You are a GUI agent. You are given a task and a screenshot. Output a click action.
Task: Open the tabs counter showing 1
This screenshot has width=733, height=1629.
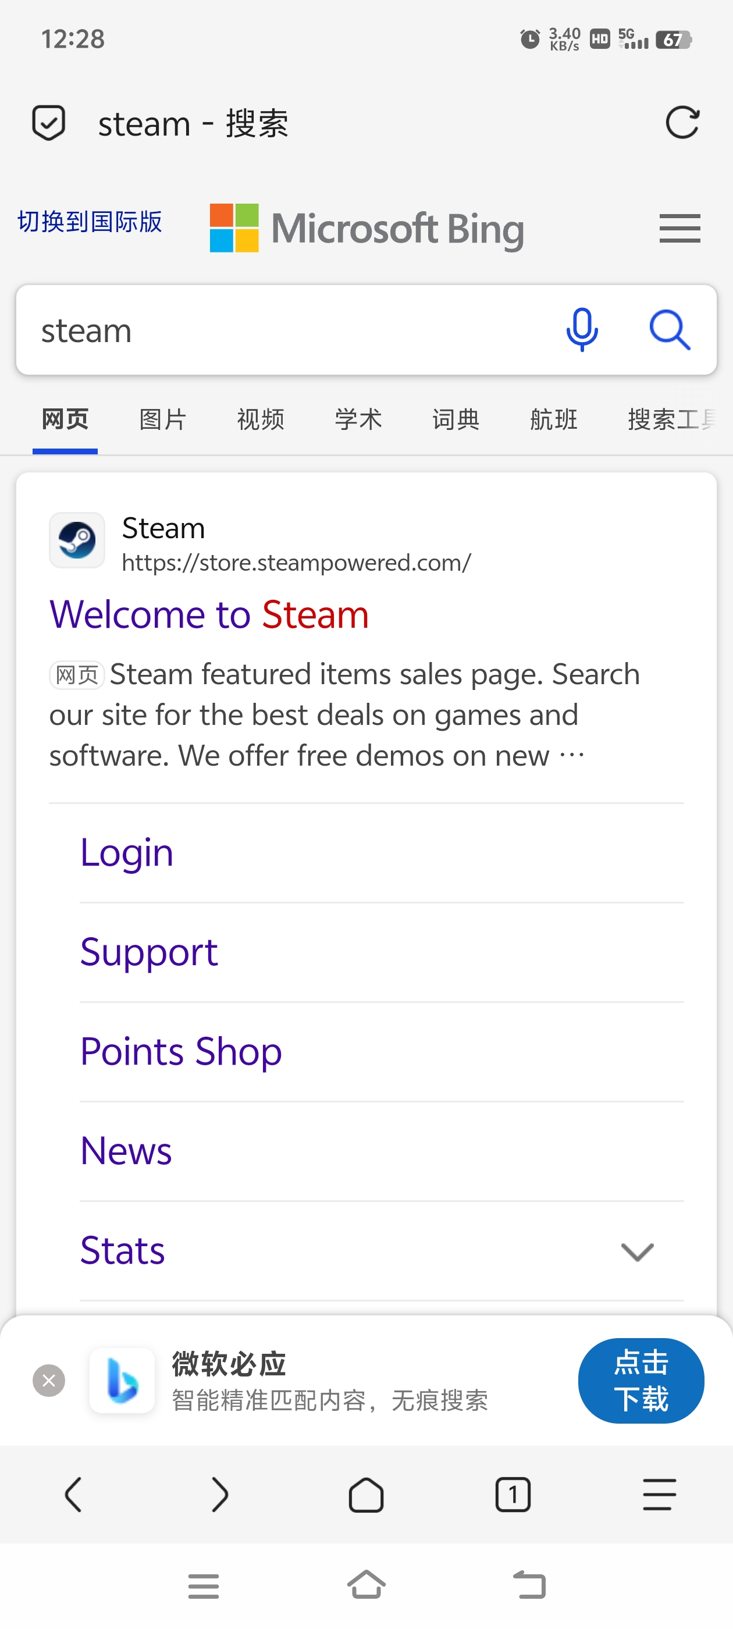[x=513, y=1494]
